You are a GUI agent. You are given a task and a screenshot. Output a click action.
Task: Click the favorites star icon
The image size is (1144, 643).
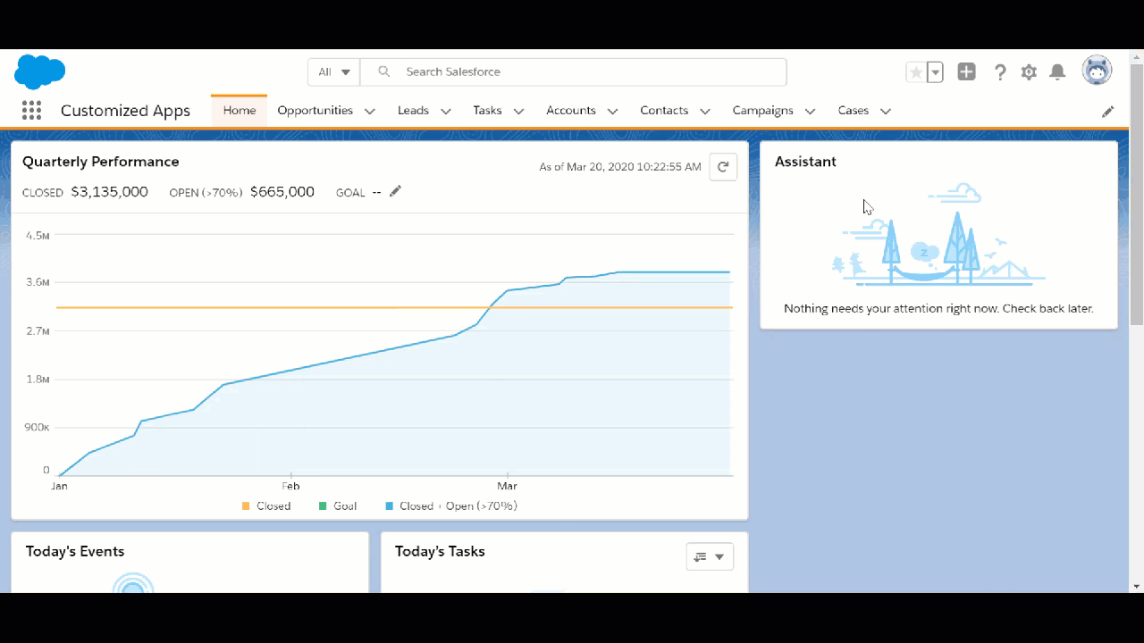(915, 71)
